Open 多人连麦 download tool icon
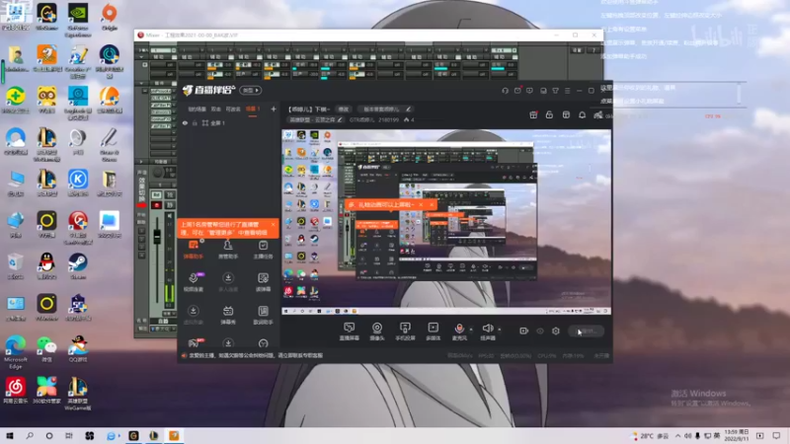 228,282
